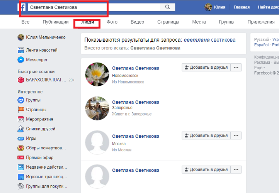Add Светлана Светикова from Новомосковск as friend
279x193 pixels.
[206, 68]
